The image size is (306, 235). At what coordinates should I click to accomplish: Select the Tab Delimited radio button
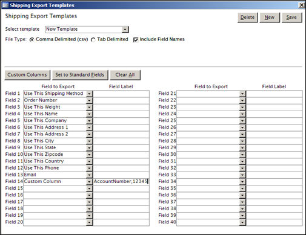(93, 40)
